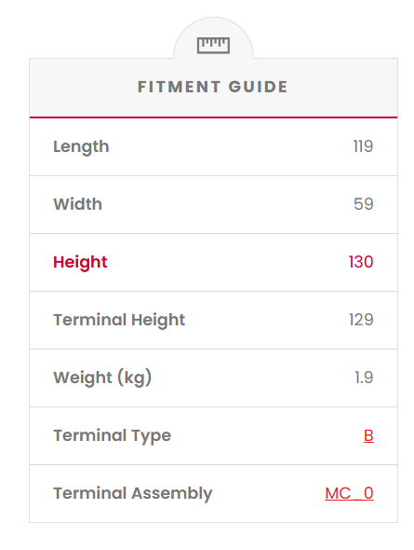The width and height of the screenshot is (414, 550).
Task: Select the Terminal Type label
Action: coord(112,436)
